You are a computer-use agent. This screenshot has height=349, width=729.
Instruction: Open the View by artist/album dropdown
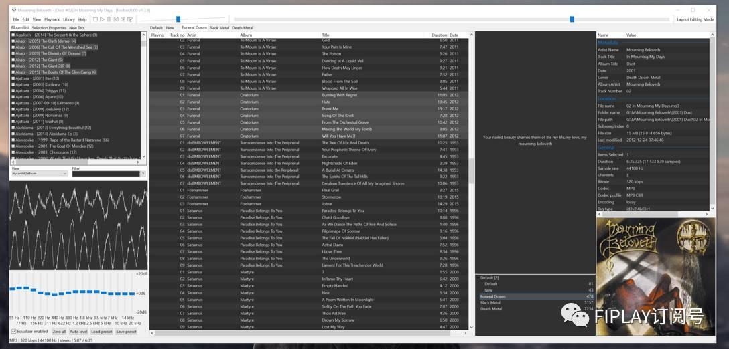click(39, 174)
